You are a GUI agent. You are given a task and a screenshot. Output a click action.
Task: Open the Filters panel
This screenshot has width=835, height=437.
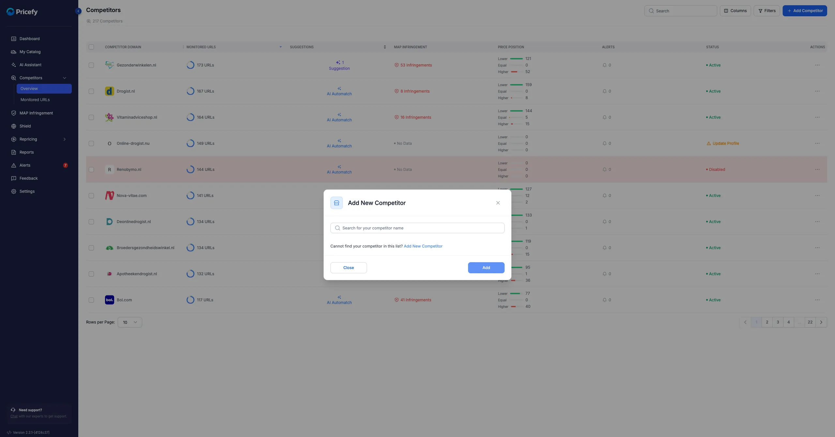click(767, 11)
